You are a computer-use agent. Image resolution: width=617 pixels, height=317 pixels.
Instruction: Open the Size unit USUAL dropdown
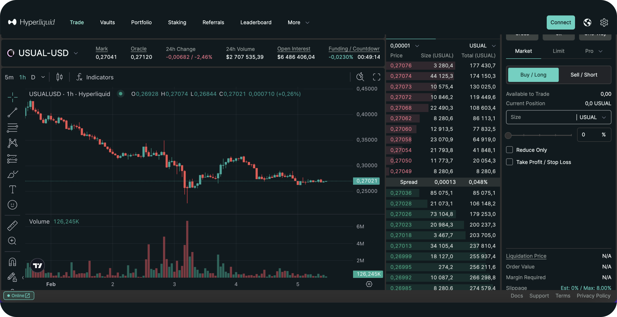pyautogui.click(x=593, y=117)
